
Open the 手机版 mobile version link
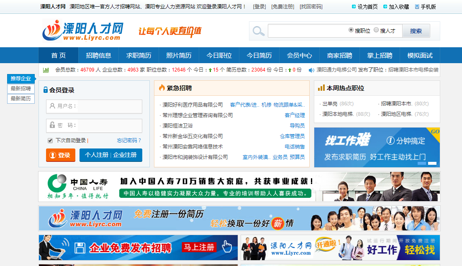point(425,6)
